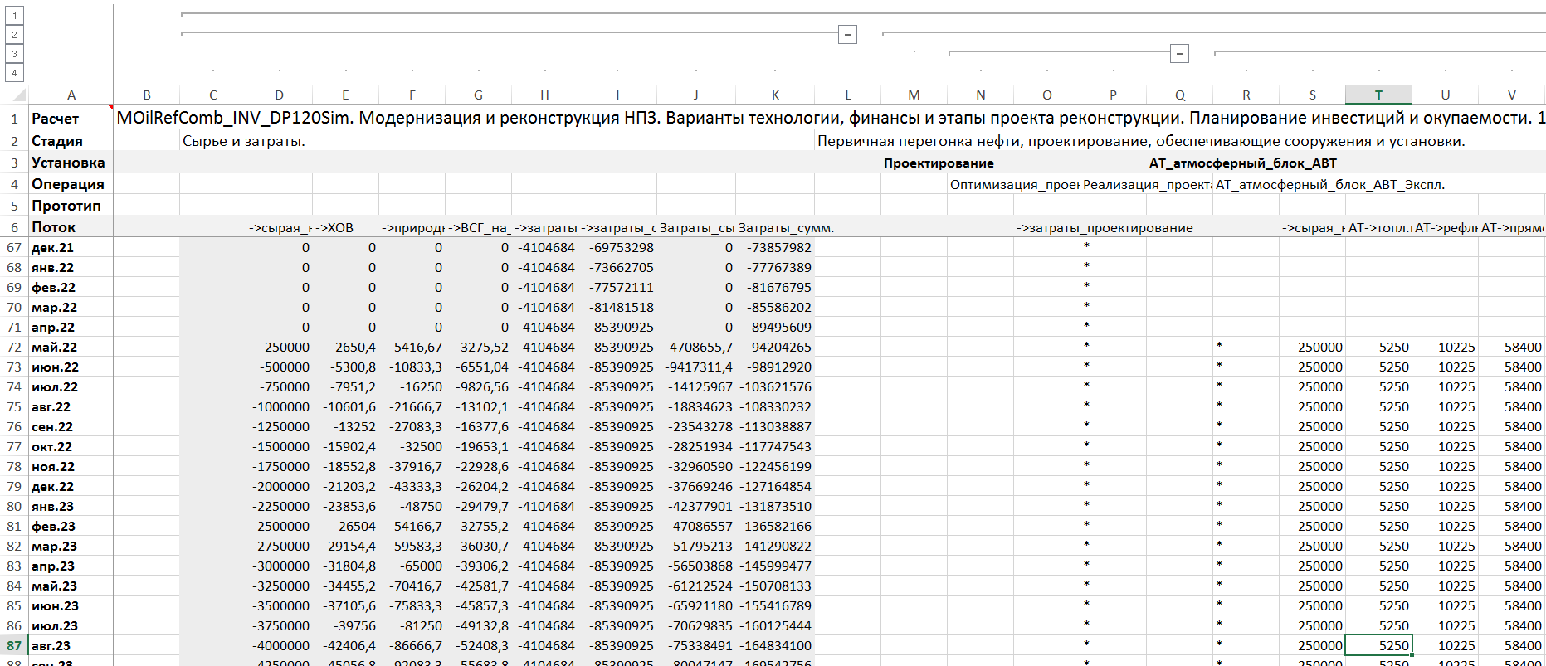Switch to outline level 3

pos(14,54)
